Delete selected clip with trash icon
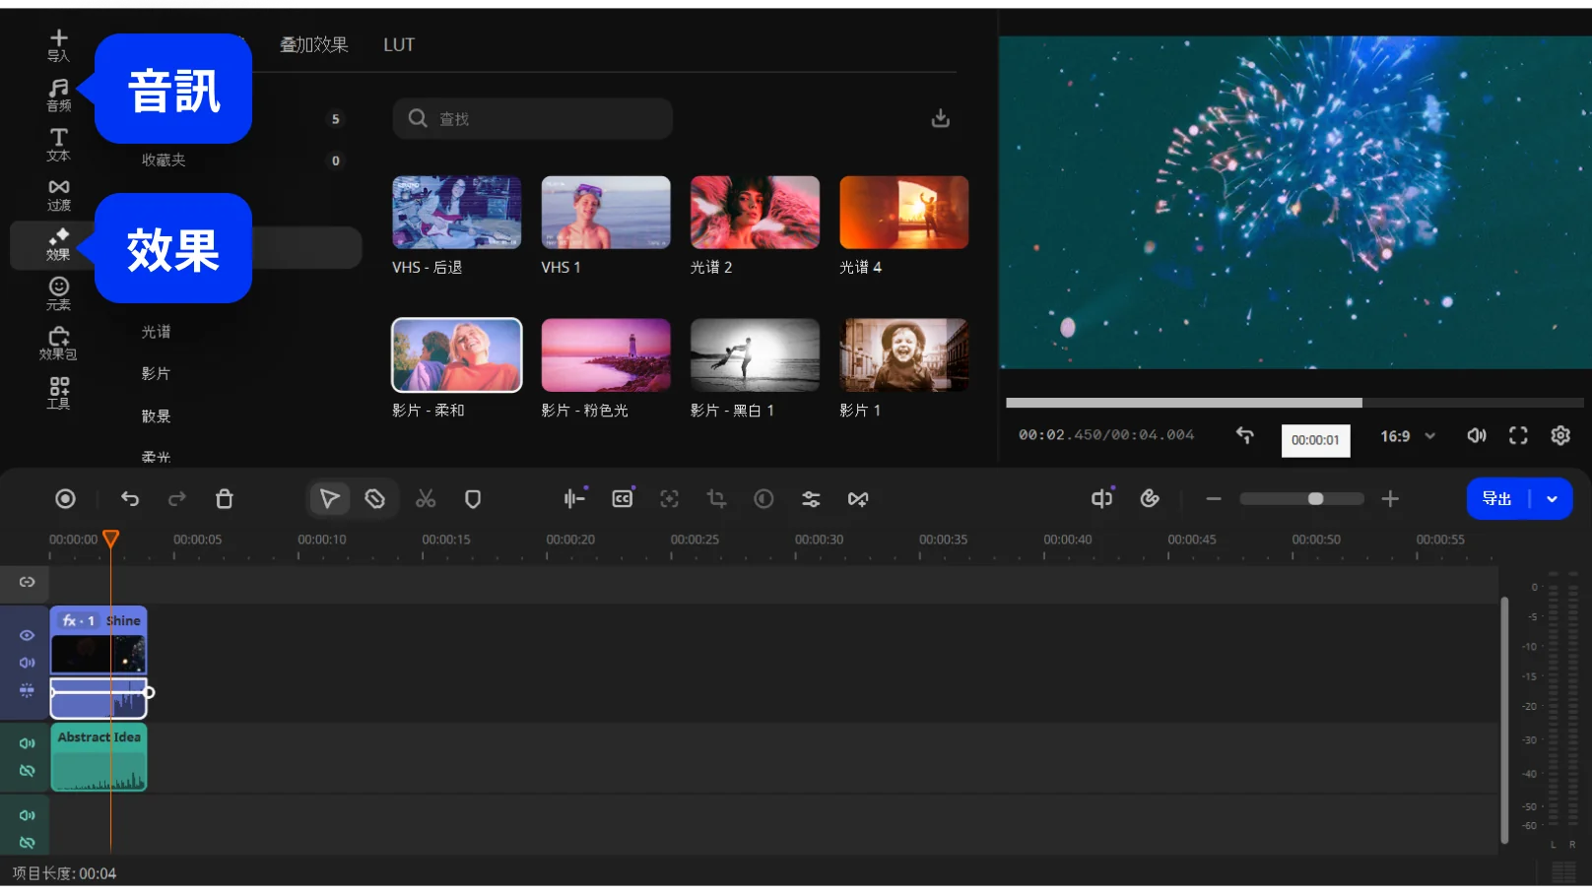This screenshot has height=894, width=1592. (225, 499)
